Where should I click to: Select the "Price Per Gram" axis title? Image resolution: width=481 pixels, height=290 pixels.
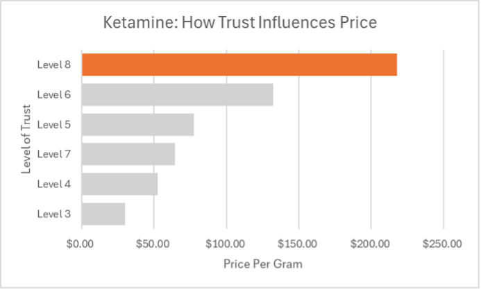click(x=262, y=264)
